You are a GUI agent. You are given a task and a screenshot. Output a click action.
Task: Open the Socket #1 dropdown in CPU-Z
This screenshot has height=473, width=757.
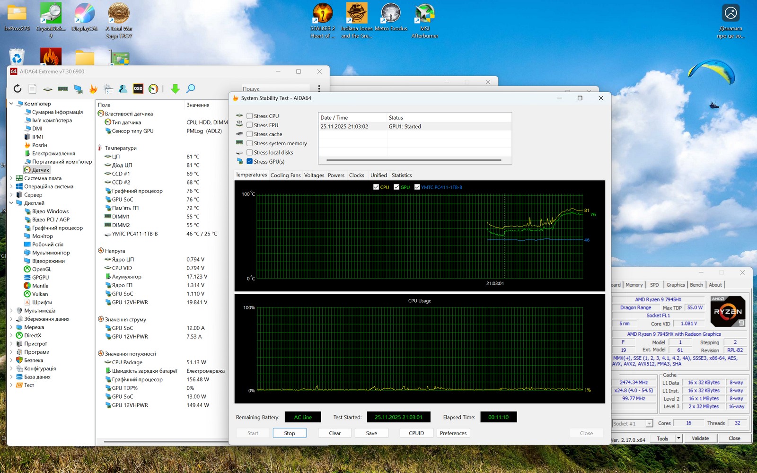tap(649, 423)
